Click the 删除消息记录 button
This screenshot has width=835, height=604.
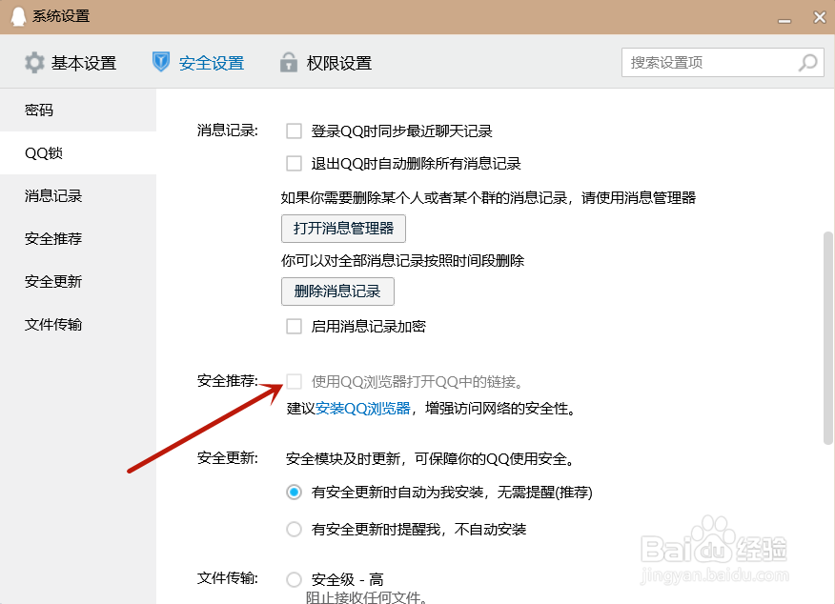click(x=337, y=292)
